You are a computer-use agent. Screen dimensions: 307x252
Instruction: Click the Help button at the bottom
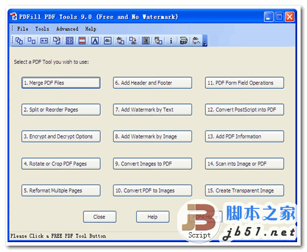tap(152, 217)
